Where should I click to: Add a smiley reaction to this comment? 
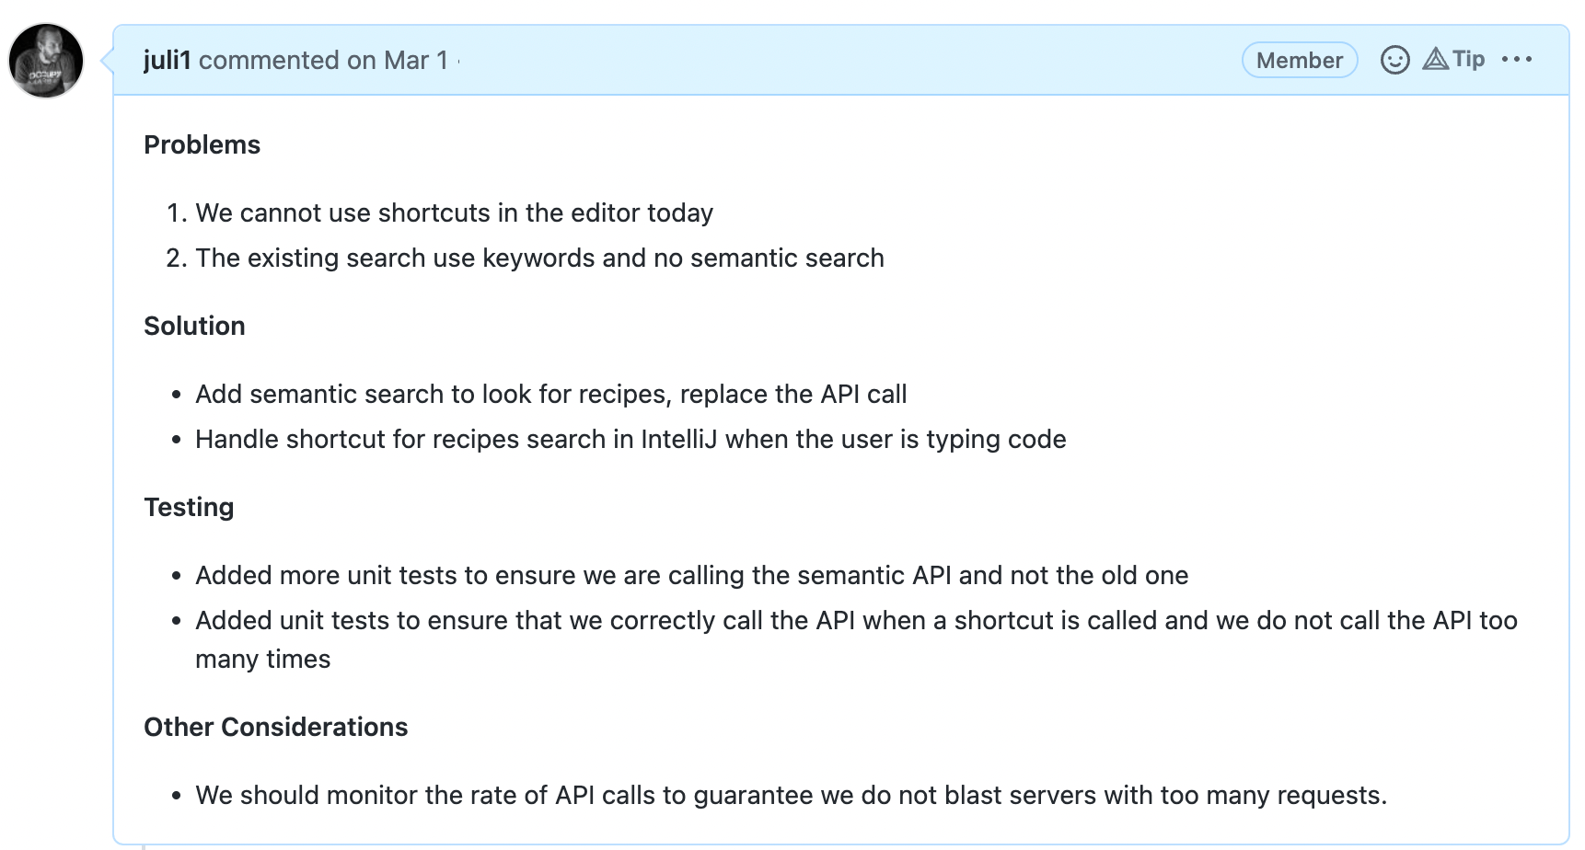click(x=1395, y=59)
